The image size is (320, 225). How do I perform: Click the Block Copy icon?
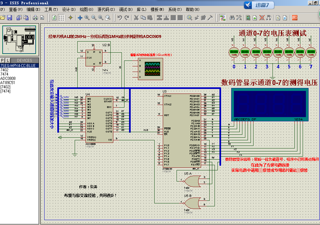point(160,18)
